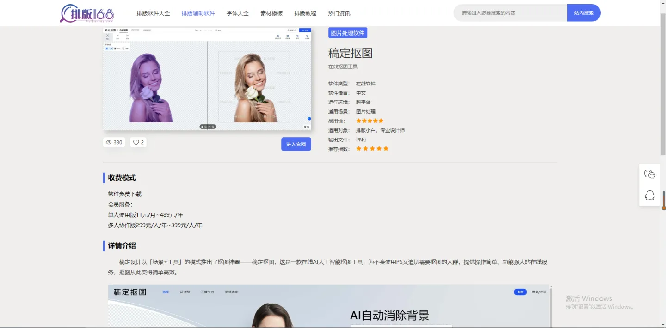Open the 素材模板 navigation item
This screenshot has height=328, width=666.
(271, 13)
